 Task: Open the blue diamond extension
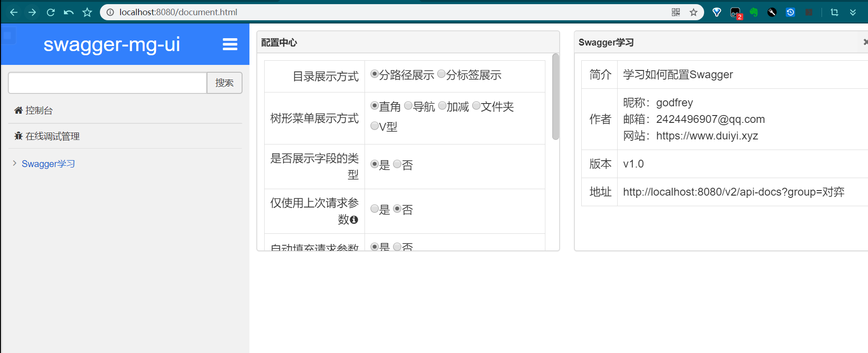(717, 12)
